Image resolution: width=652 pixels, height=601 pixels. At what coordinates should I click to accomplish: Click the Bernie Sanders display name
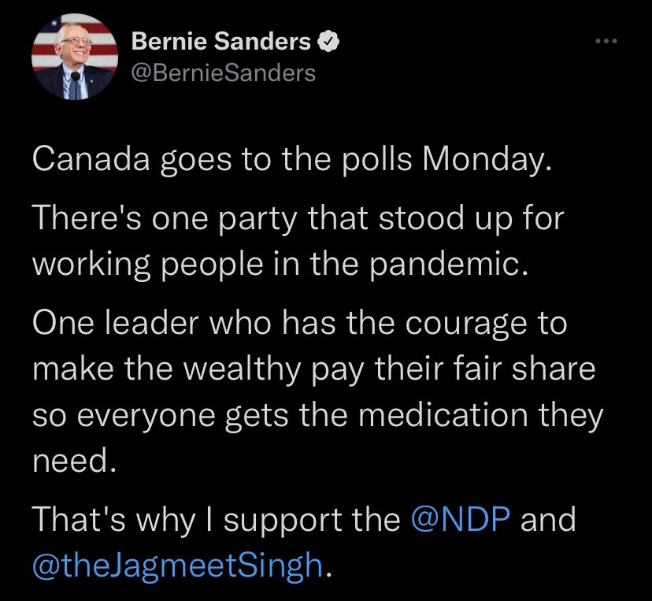pos(221,43)
